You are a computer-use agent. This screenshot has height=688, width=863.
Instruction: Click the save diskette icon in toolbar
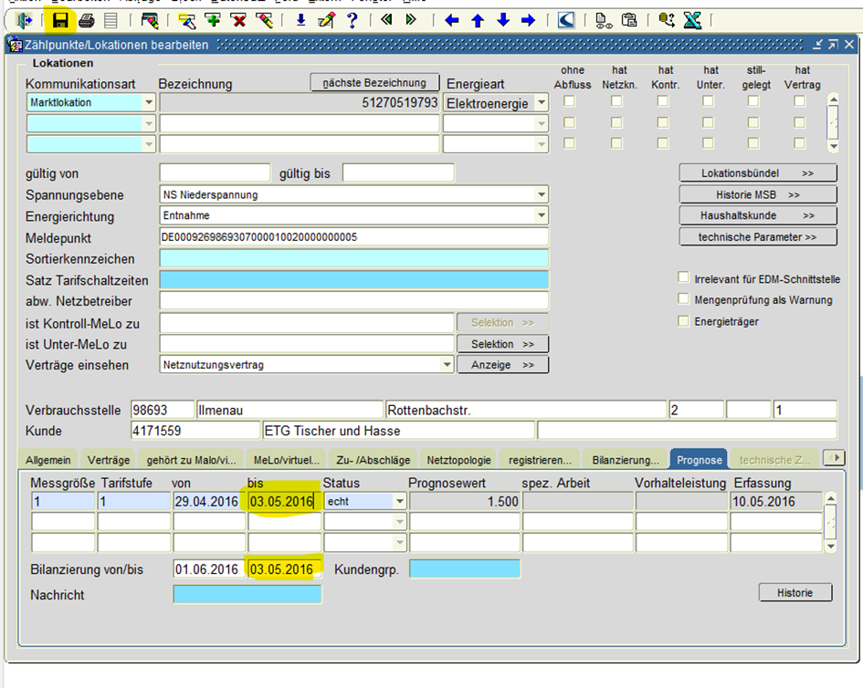pos(60,20)
